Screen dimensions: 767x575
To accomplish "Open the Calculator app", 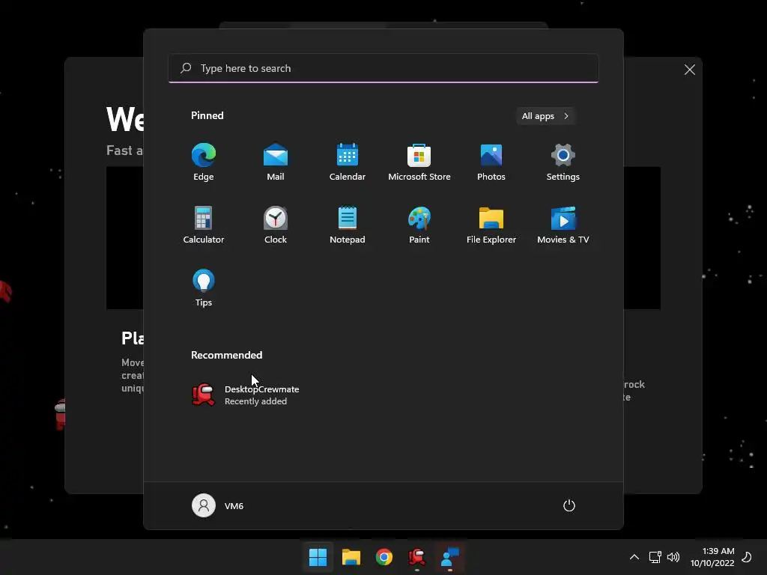I will pos(204,225).
